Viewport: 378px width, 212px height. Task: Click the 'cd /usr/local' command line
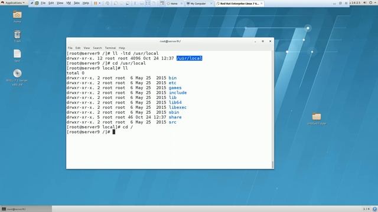coord(106,63)
